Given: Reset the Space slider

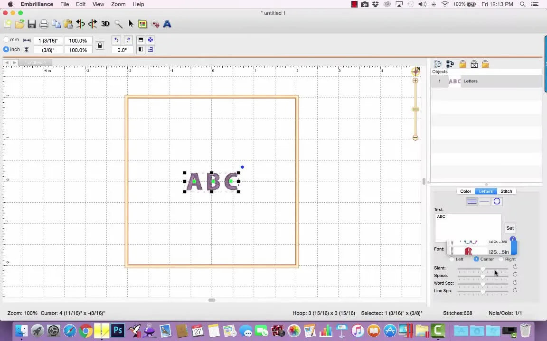Looking at the screenshot, I should (515, 275).
